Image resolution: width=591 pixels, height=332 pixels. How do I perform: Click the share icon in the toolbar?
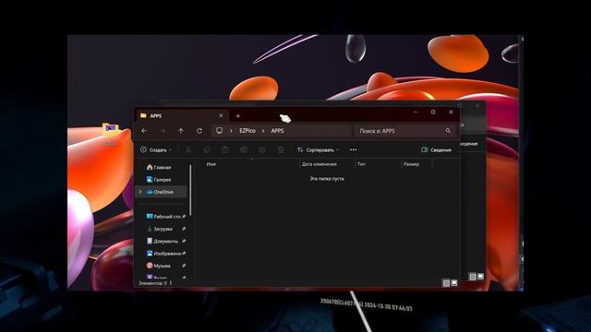pyautogui.click(x=262, y=149)
